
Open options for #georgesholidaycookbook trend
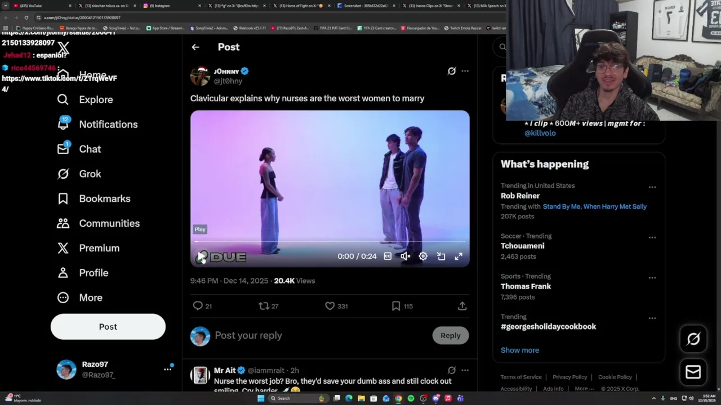coord(652,318)
